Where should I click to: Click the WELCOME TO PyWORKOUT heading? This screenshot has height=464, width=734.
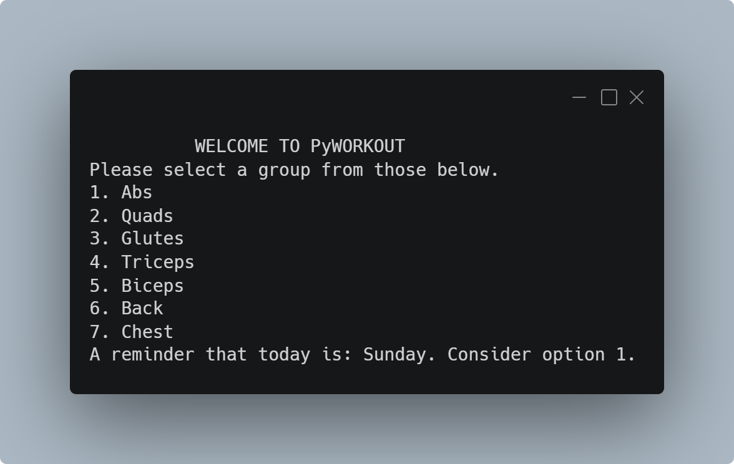[300, 147]
